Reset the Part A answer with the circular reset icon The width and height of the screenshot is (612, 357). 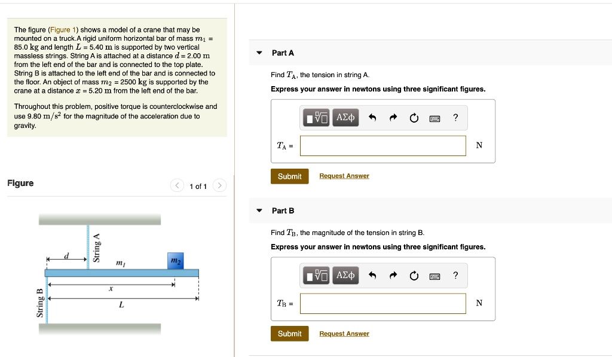(414, 117)
